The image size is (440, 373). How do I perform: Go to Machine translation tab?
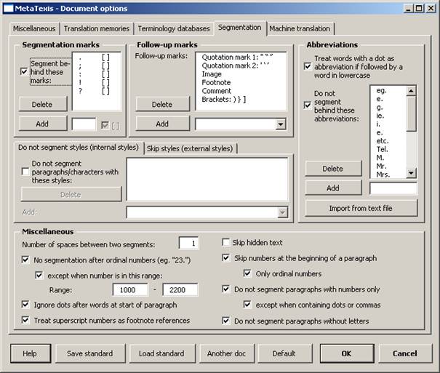[x=300, y=28]
